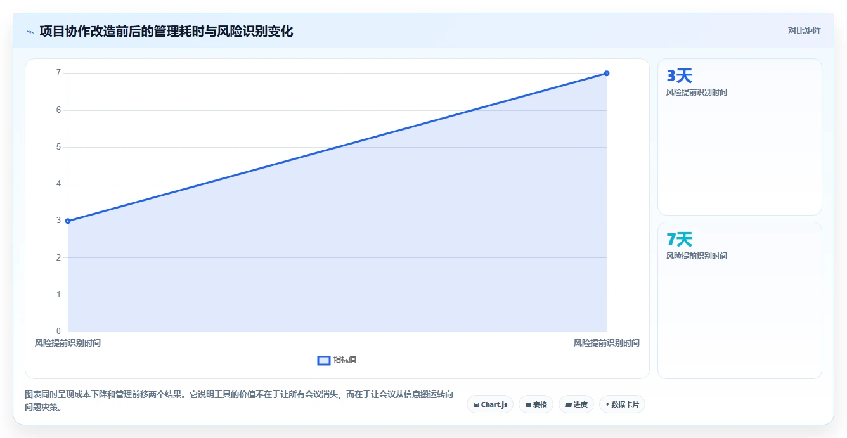The image size is (847, 438).
Task: Open the 3天 metric card
Action: coord(739,137)
